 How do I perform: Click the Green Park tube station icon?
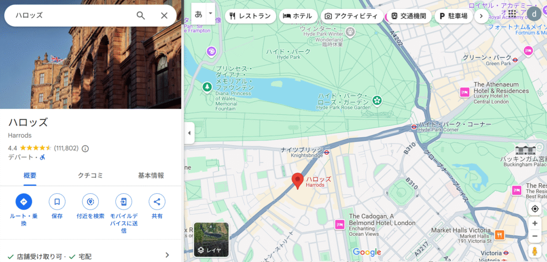[x=515, y=60]
